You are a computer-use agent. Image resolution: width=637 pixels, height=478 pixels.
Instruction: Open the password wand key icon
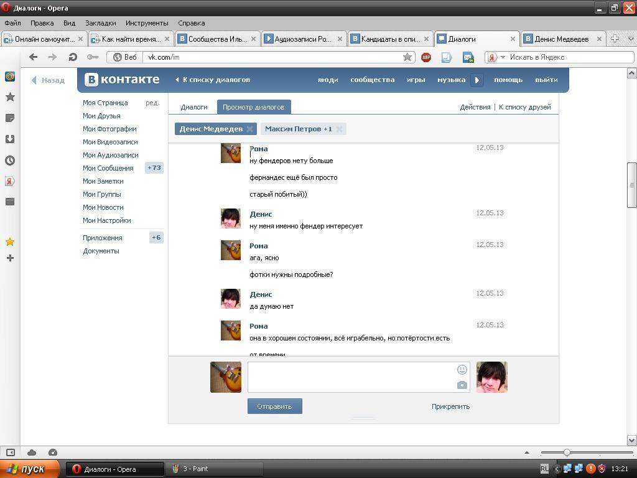(93, 57)
